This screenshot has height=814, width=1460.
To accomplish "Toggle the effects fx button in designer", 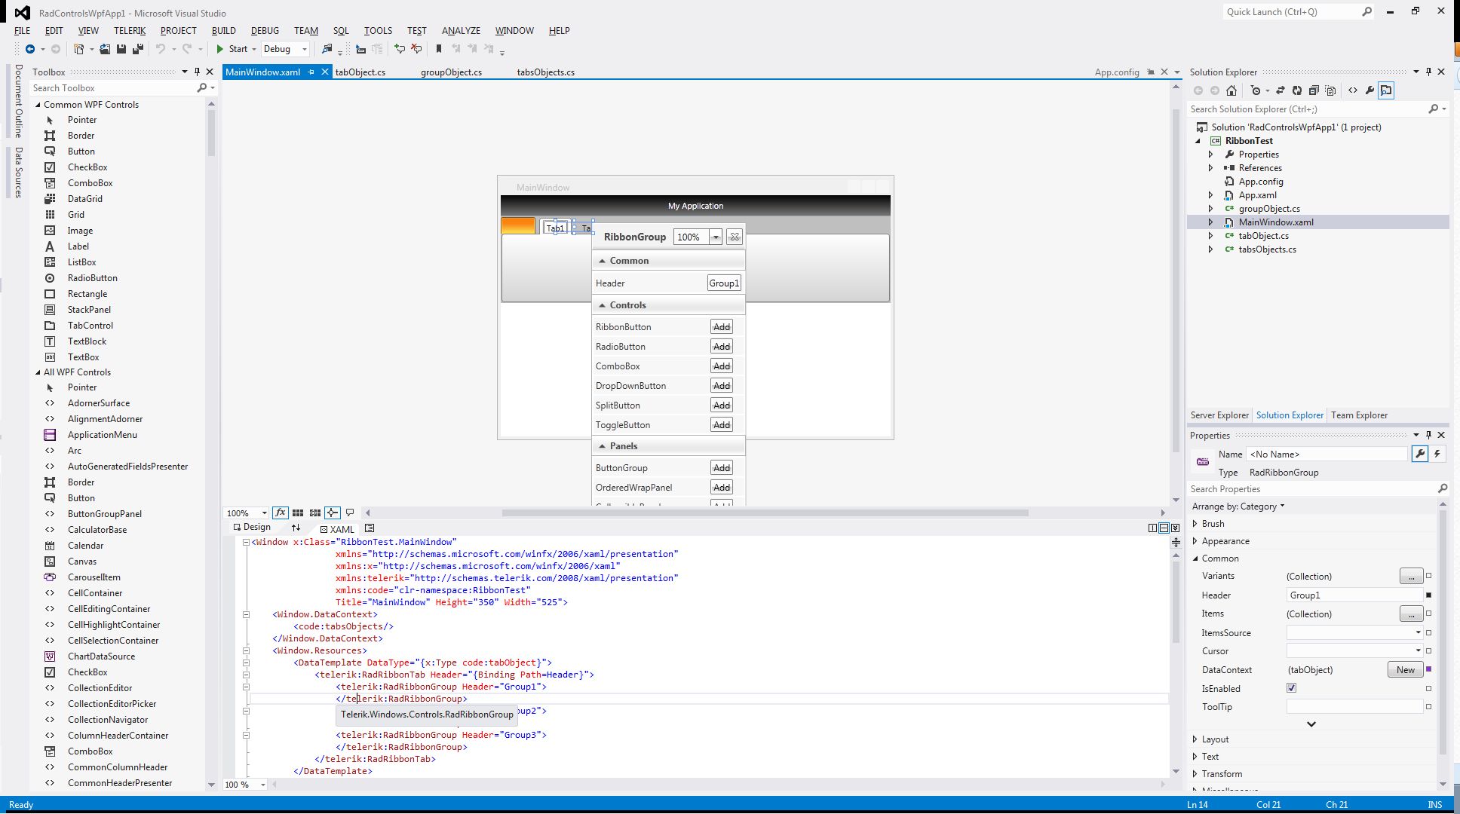I will pyautogui.click(x=280, y=513).
